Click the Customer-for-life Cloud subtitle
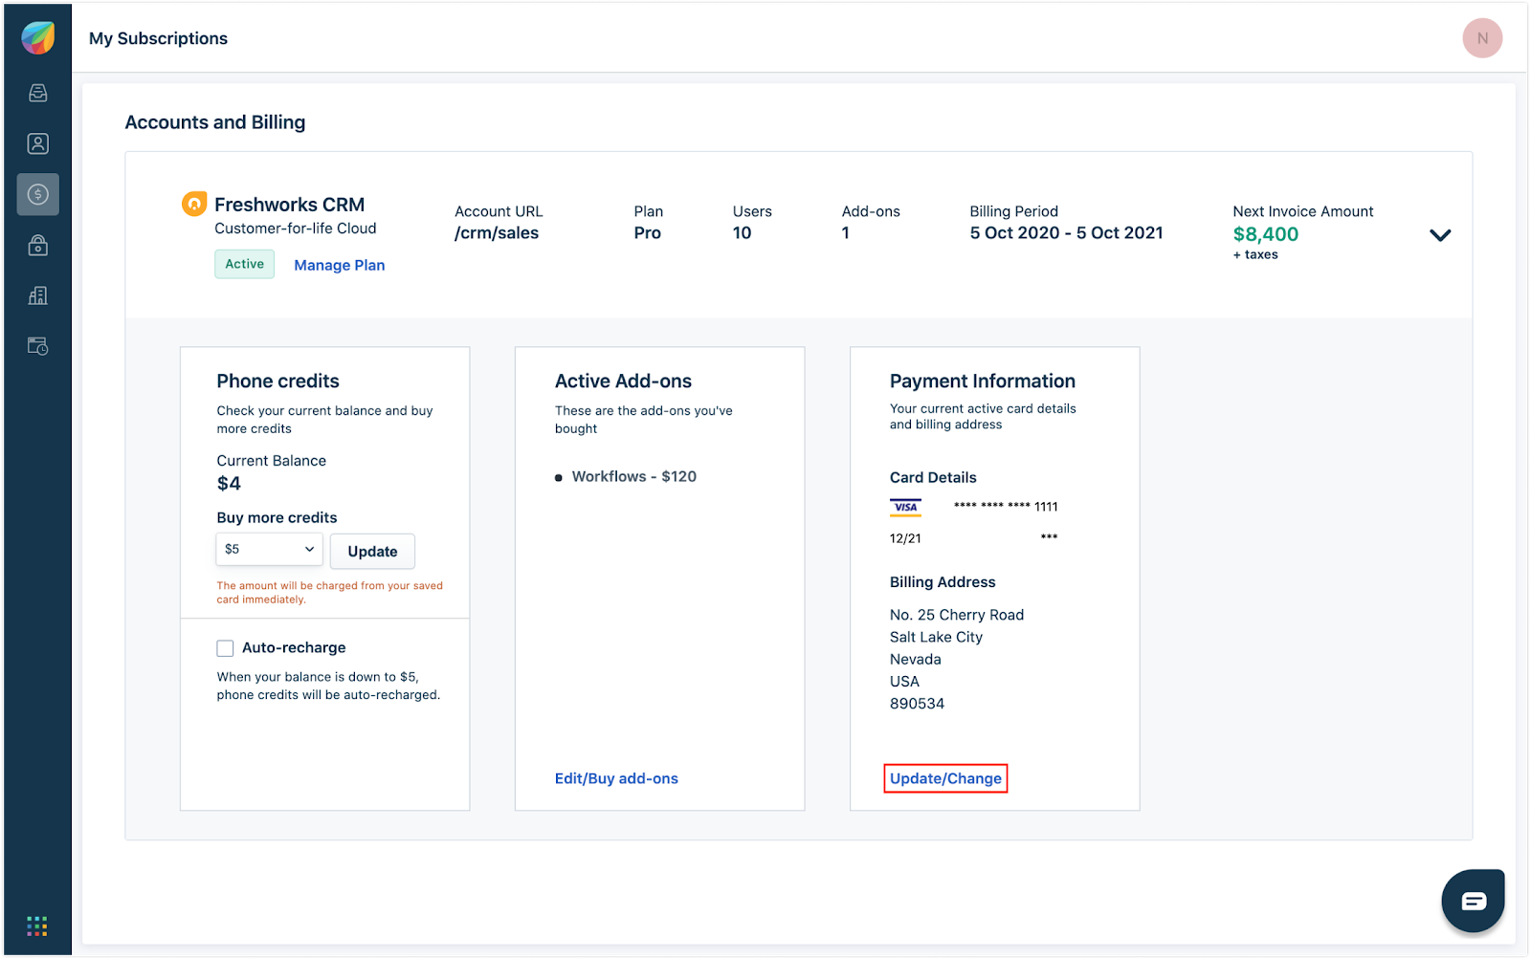This screenshot has width=1531, height=959. 296,229
